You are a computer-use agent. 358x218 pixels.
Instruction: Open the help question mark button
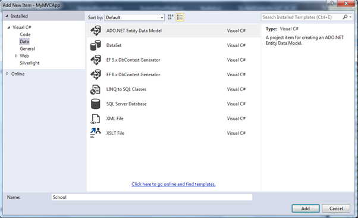tap(332, 4)
